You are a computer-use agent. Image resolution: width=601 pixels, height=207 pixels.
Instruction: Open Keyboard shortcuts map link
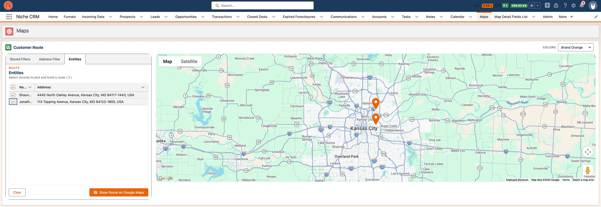[517, 180]
